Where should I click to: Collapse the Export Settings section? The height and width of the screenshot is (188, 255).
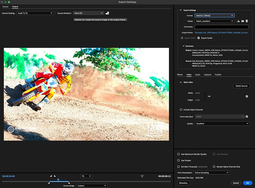pyautogui.click(x=181, y=10)
